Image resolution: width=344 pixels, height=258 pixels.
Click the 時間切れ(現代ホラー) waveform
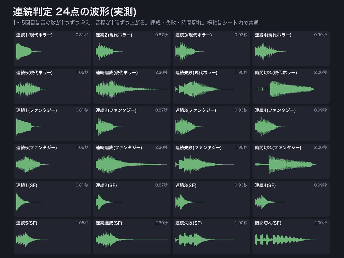point(286,89)
